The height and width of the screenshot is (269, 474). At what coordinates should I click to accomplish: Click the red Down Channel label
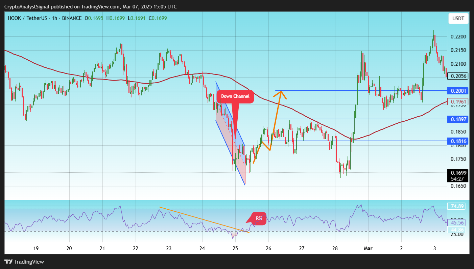235,96
